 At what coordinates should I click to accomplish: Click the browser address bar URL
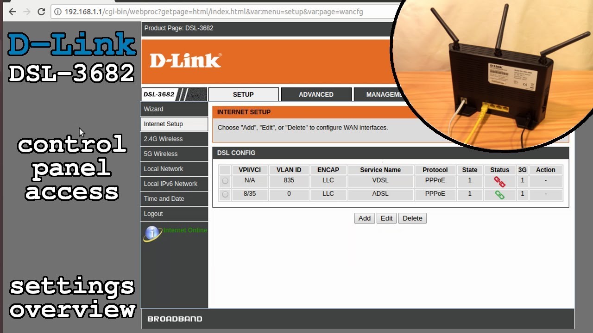[x=214, y=12]
